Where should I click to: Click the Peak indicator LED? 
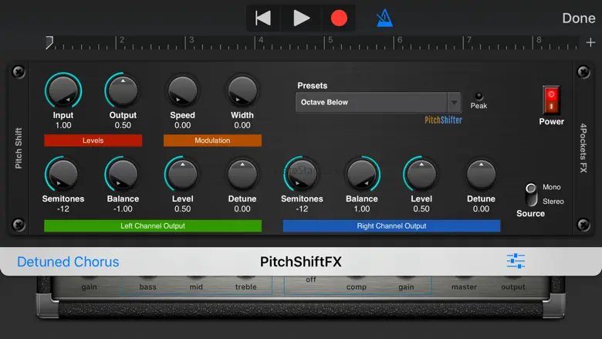(x=479, y=96)
